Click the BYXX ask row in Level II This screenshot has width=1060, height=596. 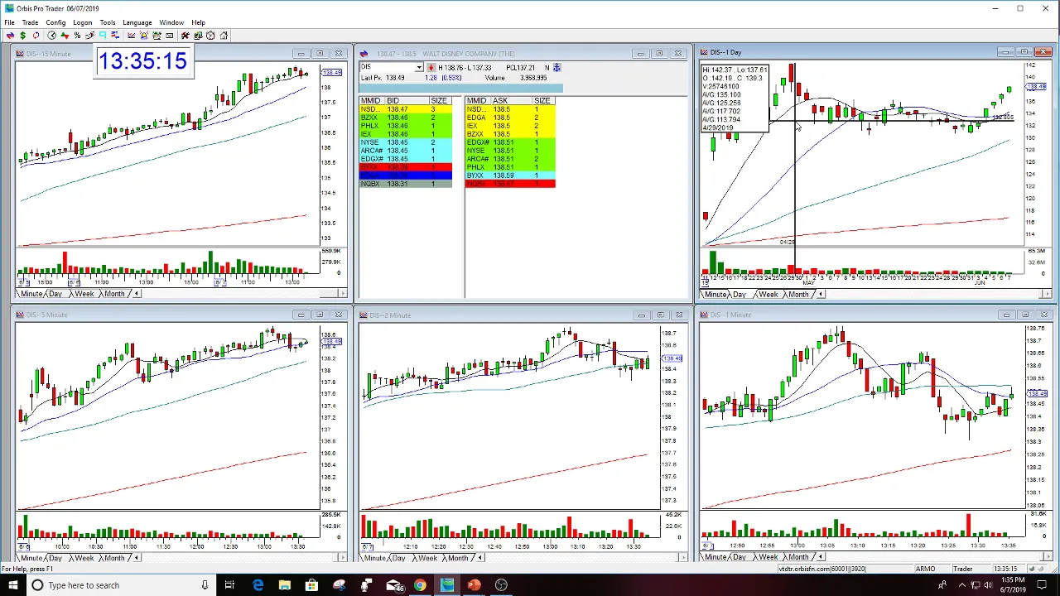point(510,175)
